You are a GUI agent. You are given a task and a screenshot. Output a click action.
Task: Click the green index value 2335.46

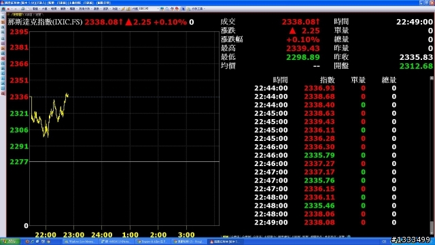click(319, 206)
